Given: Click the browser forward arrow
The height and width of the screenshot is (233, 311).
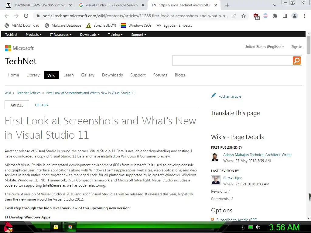Looking at the screenshot, I should [x=16, y=16].
